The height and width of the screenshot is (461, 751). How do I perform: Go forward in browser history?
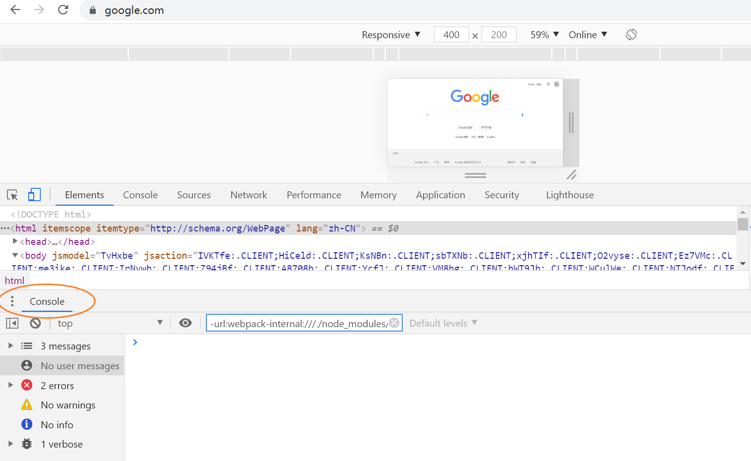(39, 10)
